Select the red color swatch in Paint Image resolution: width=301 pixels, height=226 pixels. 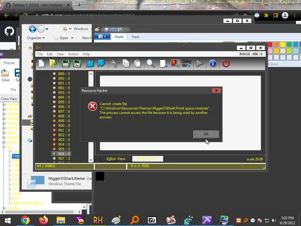[270, 44]
